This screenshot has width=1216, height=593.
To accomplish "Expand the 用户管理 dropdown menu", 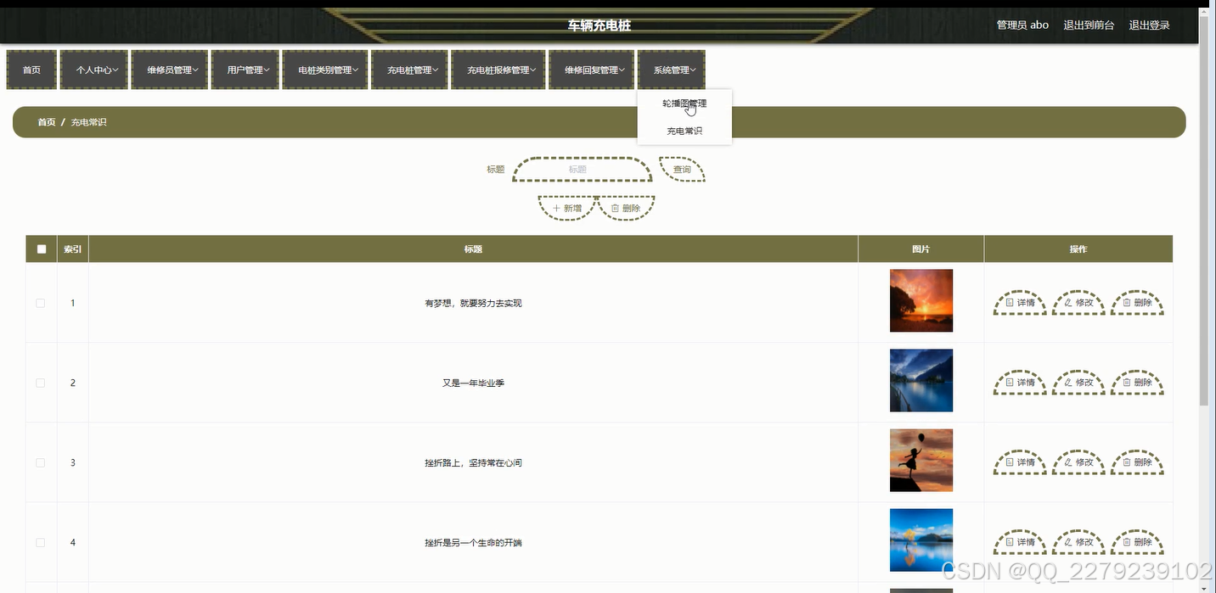I will pos(245,70).
